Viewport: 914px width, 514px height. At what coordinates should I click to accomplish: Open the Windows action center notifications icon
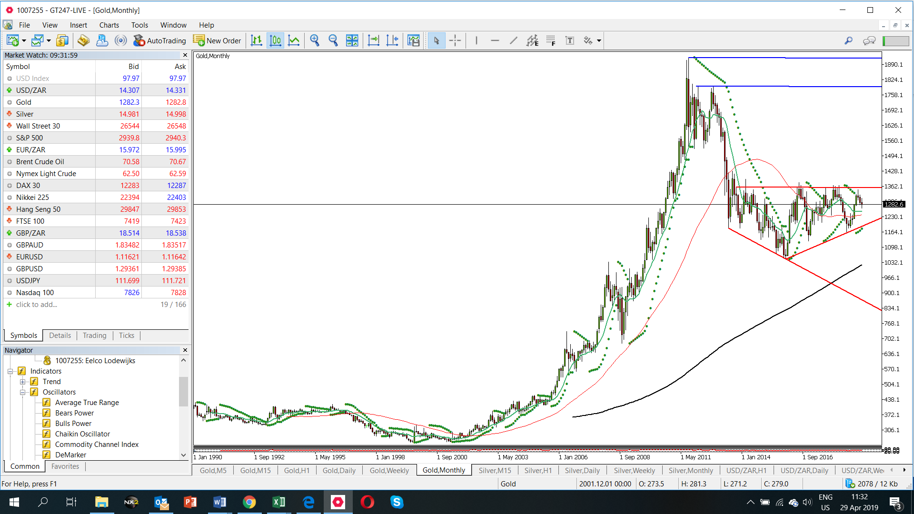point(895,502)
